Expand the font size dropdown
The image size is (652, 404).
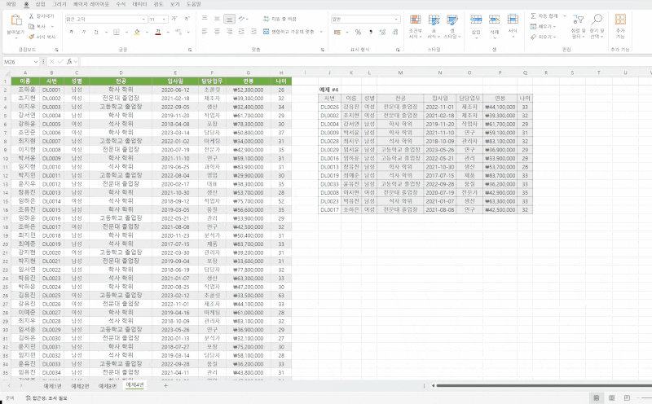coord(164,18)
